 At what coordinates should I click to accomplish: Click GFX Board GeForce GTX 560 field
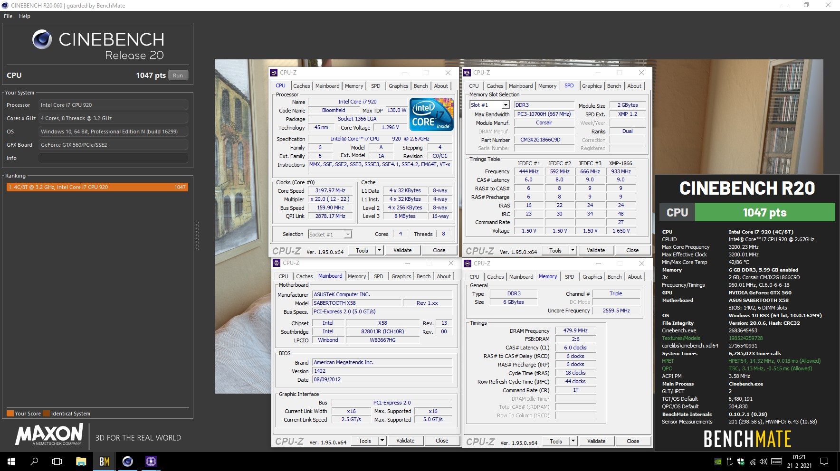point(113,145)
